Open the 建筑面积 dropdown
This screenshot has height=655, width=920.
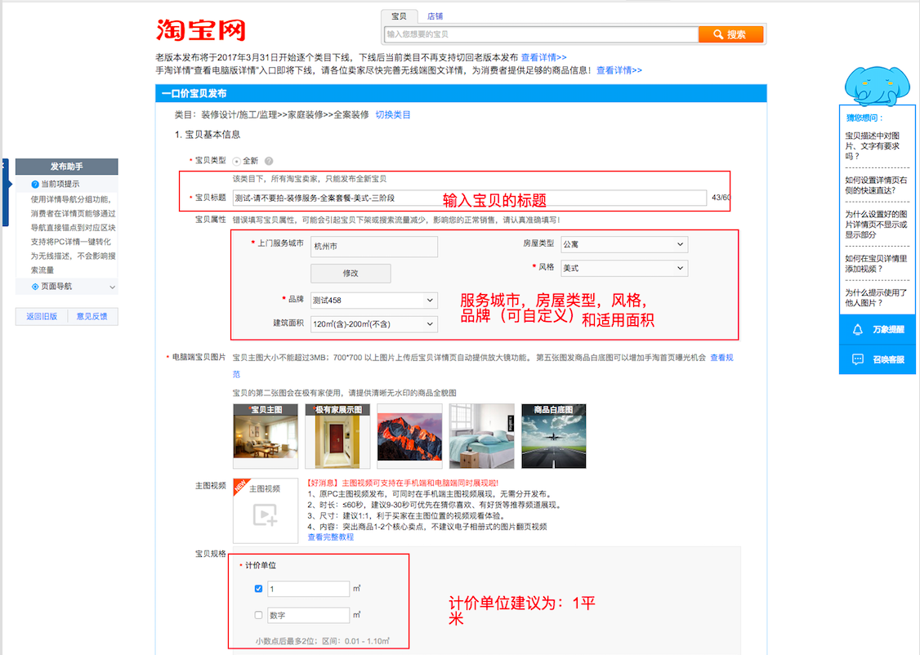coord(373,323)
